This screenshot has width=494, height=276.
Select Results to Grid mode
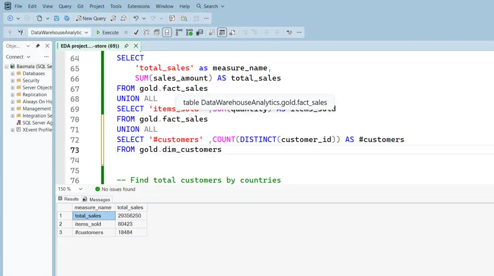tap(222, 33)
